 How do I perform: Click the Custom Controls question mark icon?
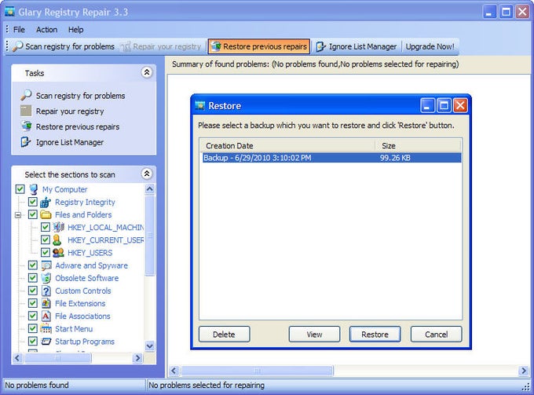[x=46, y=291]
